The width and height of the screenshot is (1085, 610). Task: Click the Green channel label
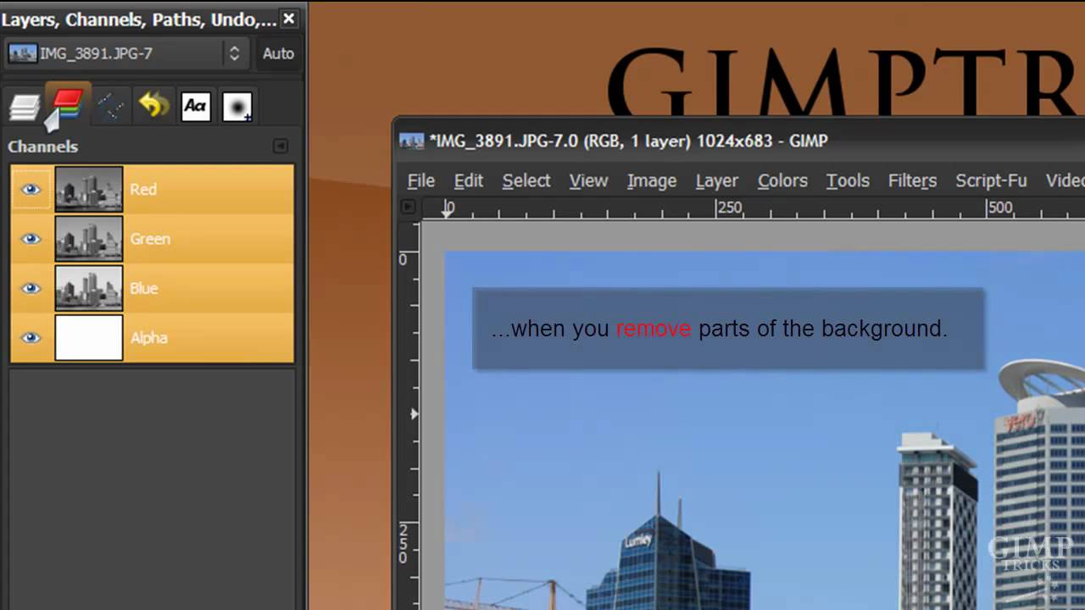pyautogui.click(x=150, y=239)
